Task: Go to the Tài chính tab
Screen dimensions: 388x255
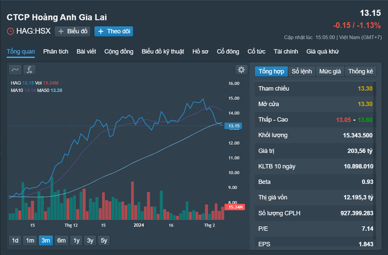Action: click(x=286, y=52)
